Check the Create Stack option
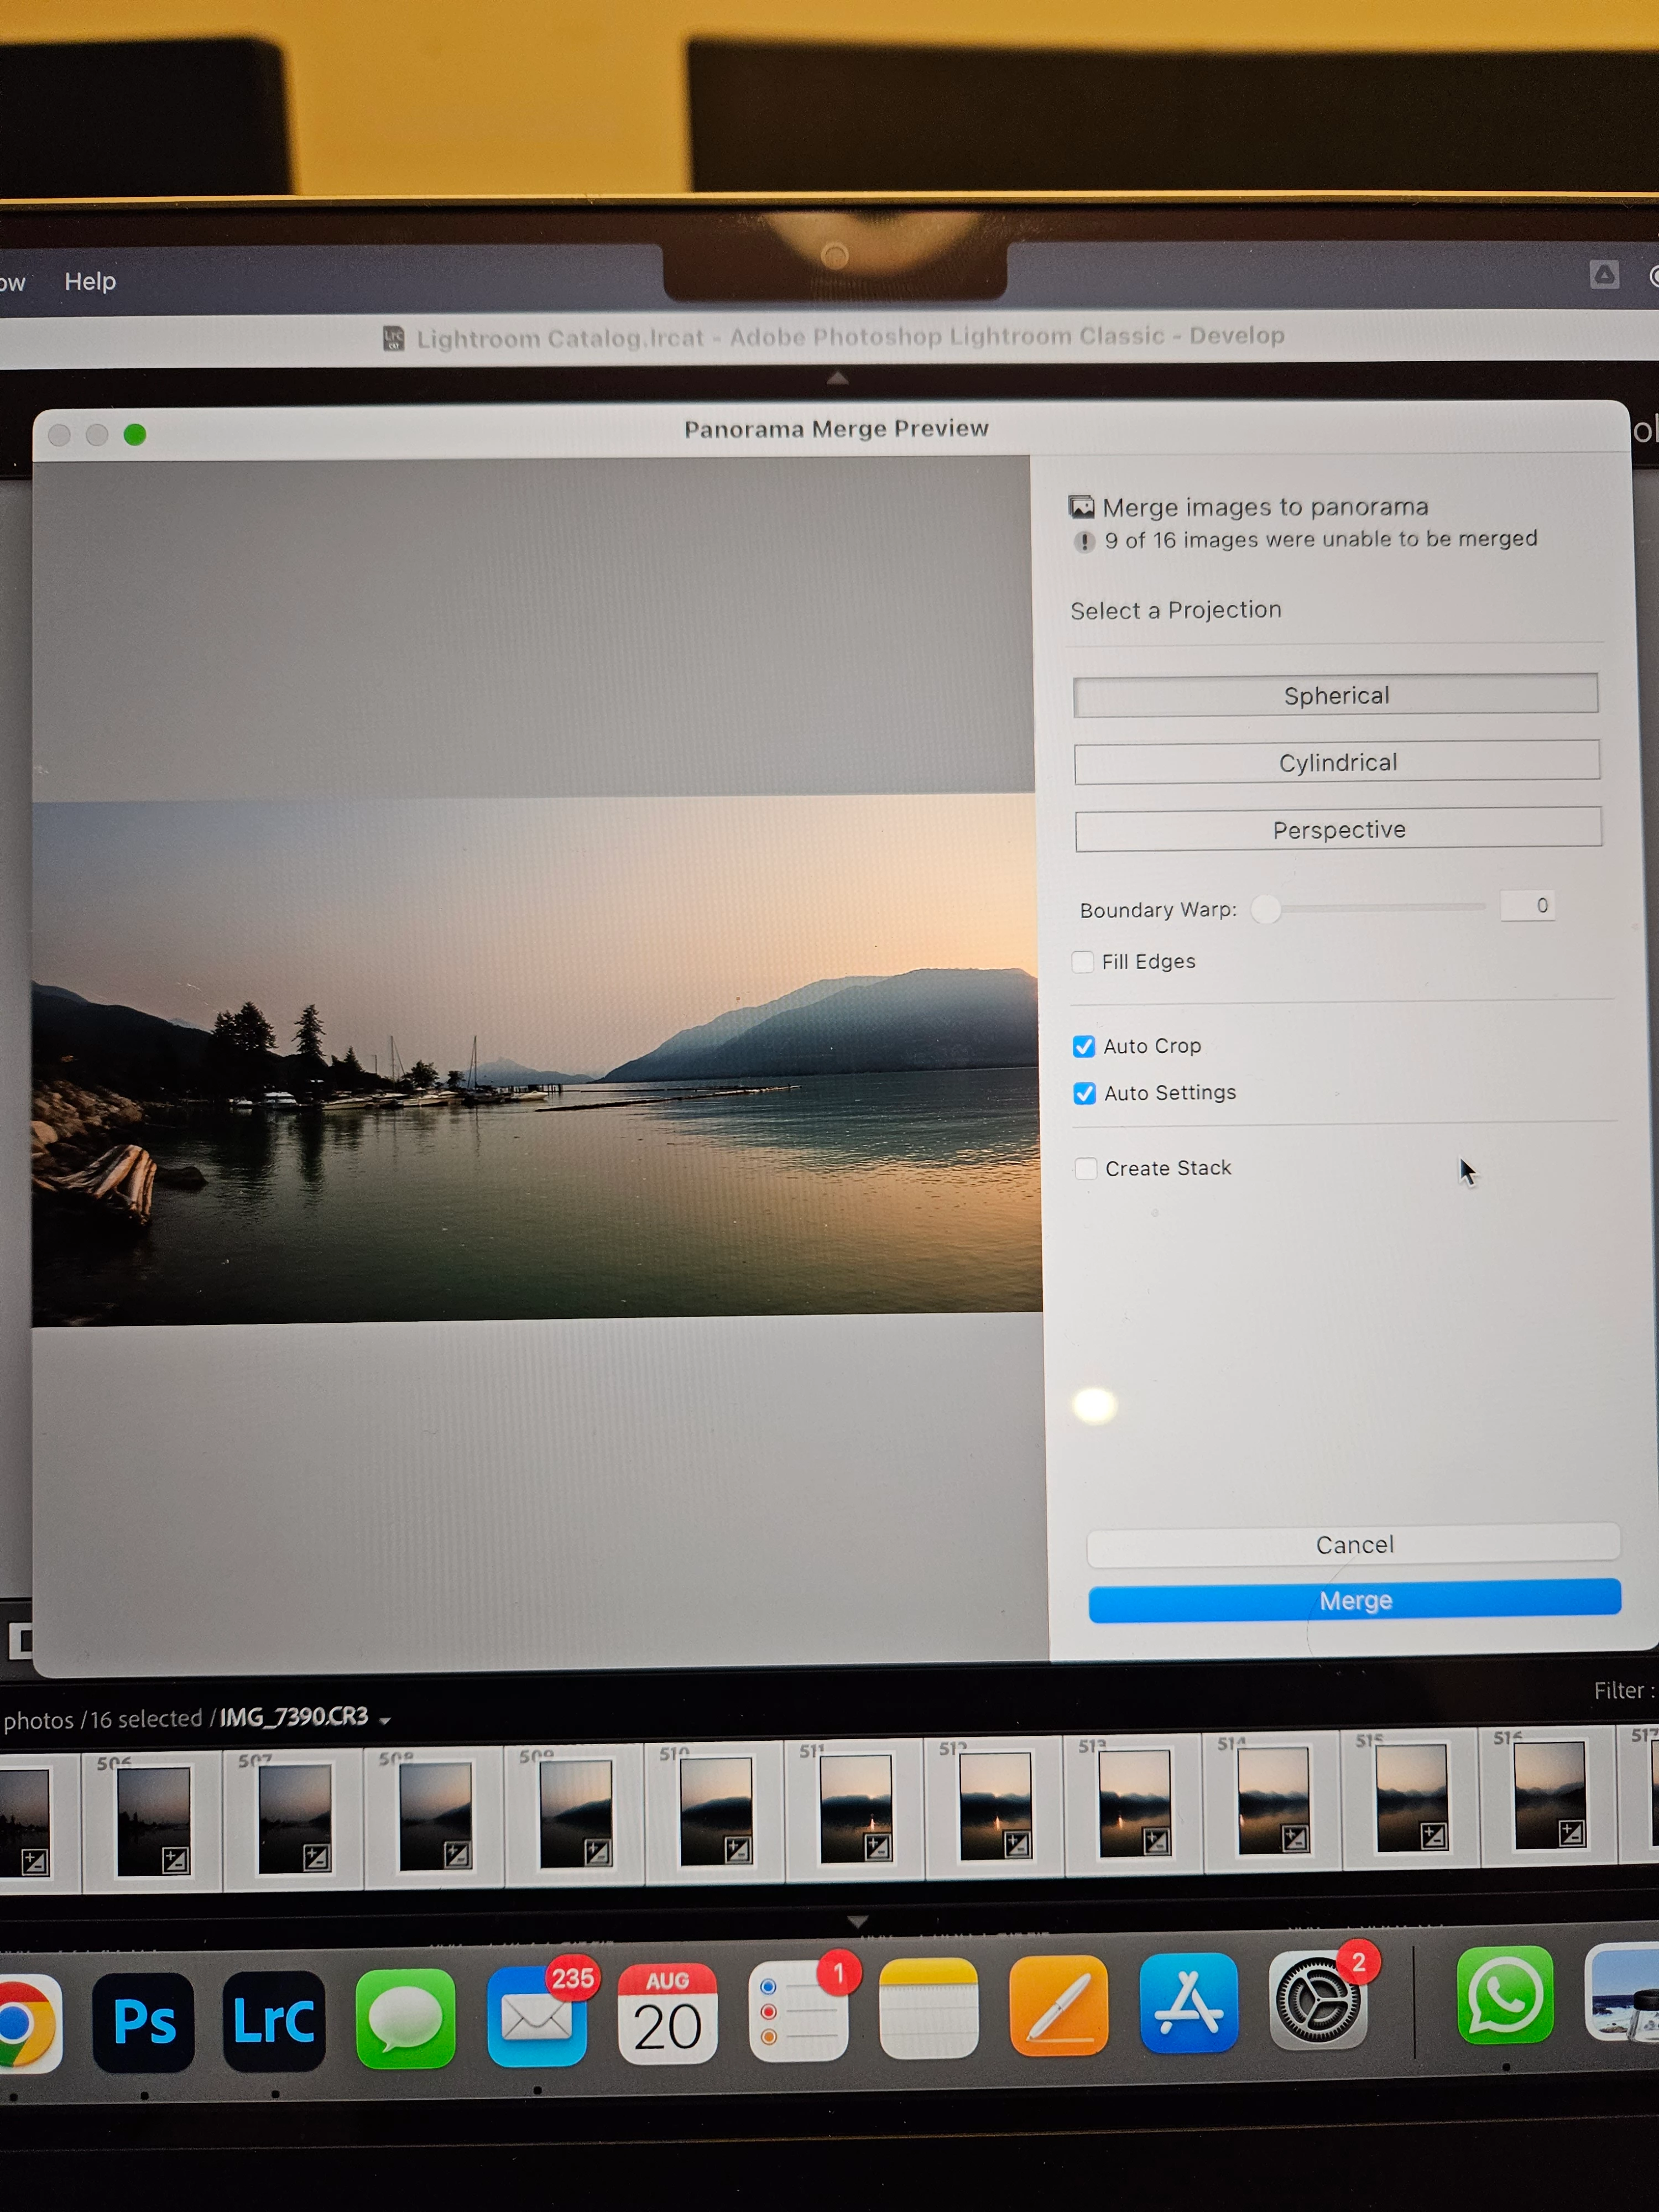 click(1086, 1168)
